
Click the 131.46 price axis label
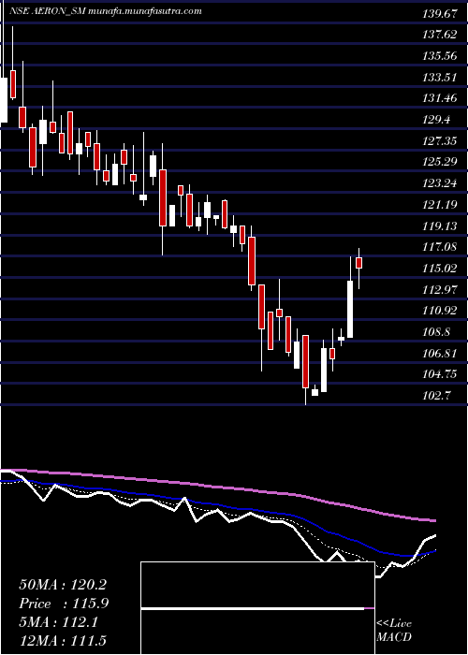pyautogui.click(x=440, y=99)
